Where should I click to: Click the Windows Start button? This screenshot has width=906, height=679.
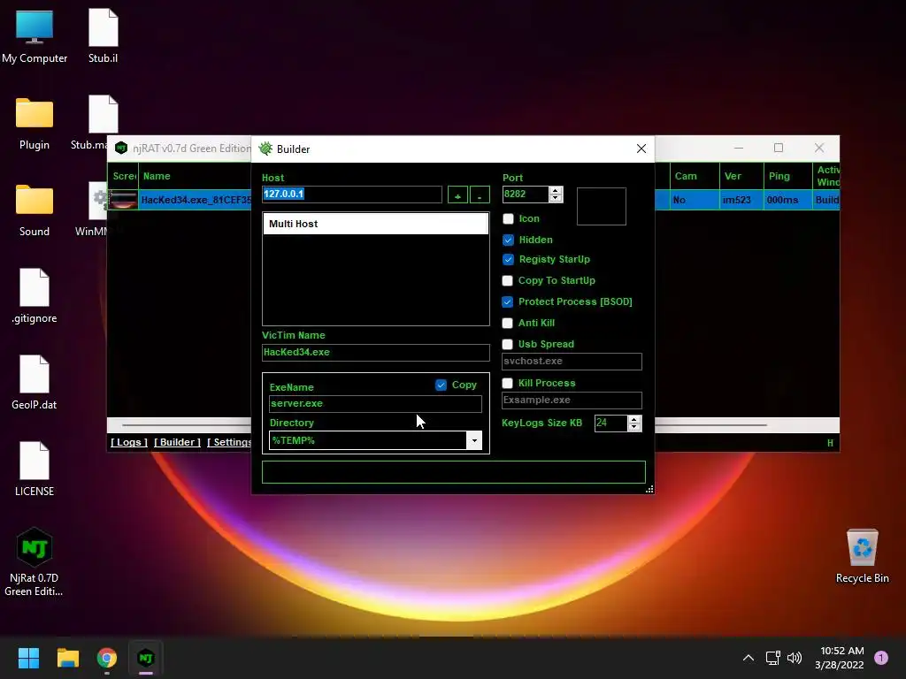(x=28, y=658)
